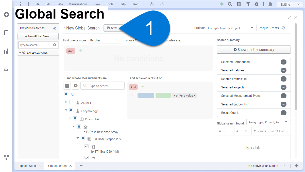Open the settings gear in top bar

[256, 4]
